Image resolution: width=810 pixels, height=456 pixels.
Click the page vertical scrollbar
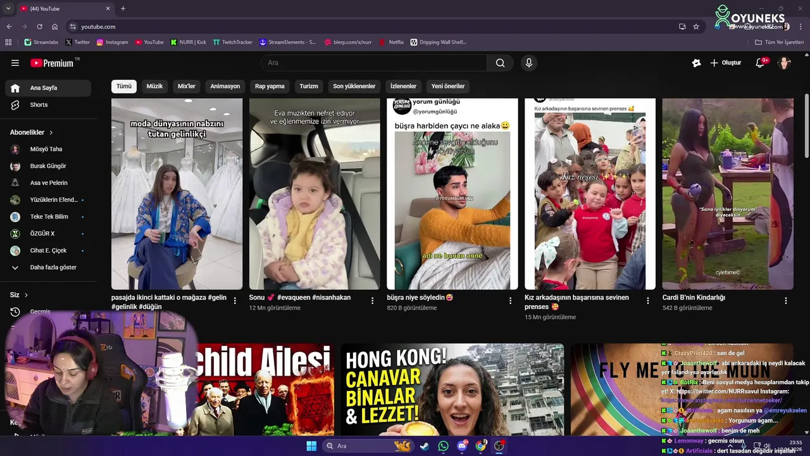click(x=806, y=127)
